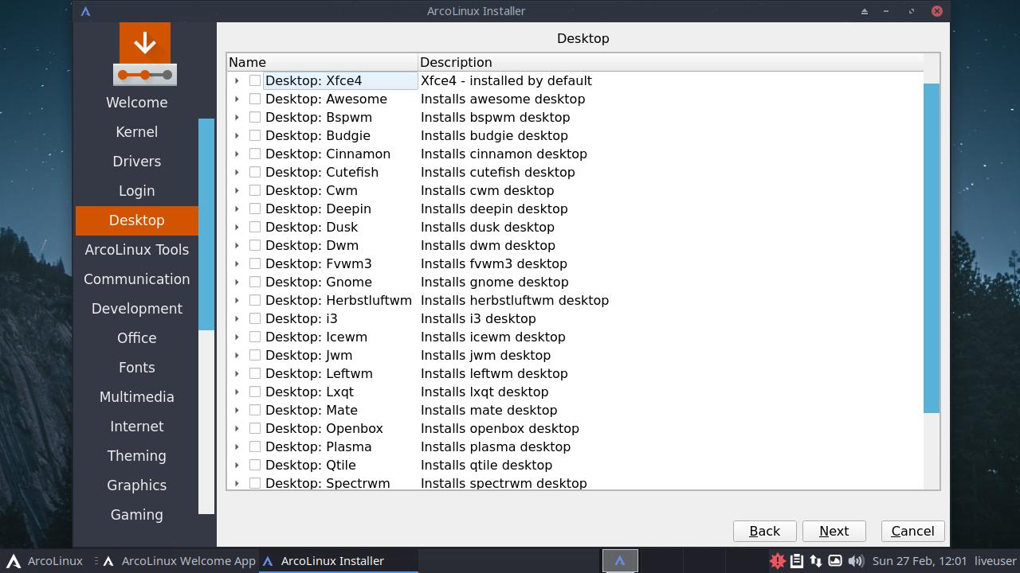
Task: Sort by the Name column header
Action: point(322,62)
